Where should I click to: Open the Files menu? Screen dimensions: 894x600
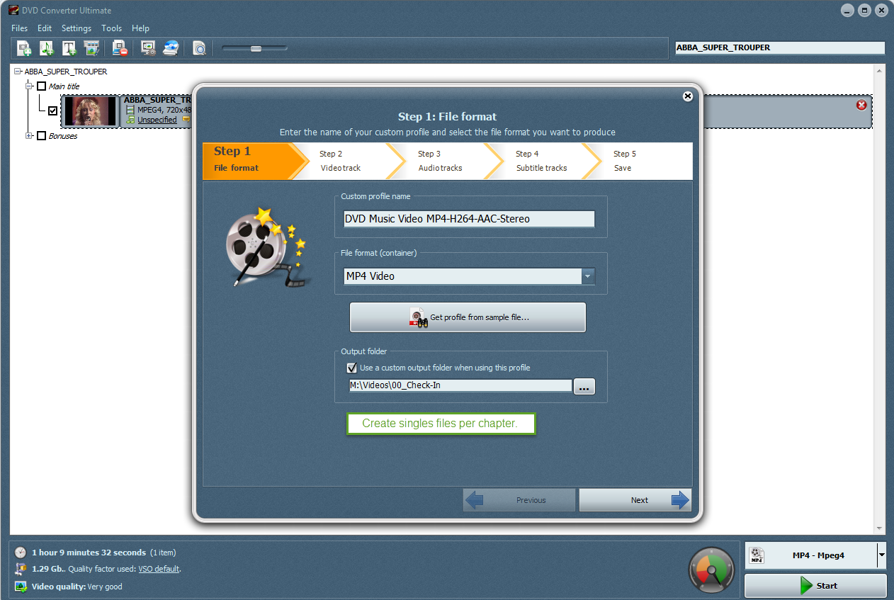click(x=20, y=28)
